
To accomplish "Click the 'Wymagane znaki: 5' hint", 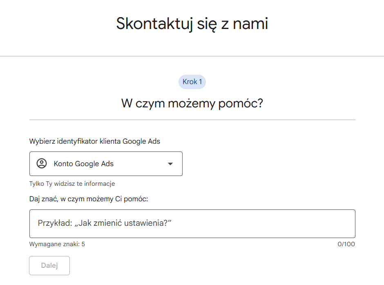I will tap(57, 244).
